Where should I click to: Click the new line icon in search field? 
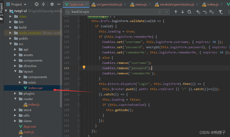click(x=159, y=12)
